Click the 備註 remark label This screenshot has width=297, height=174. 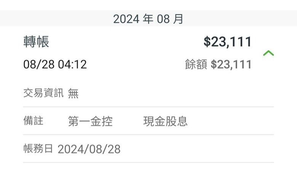[x=34, y=121]
